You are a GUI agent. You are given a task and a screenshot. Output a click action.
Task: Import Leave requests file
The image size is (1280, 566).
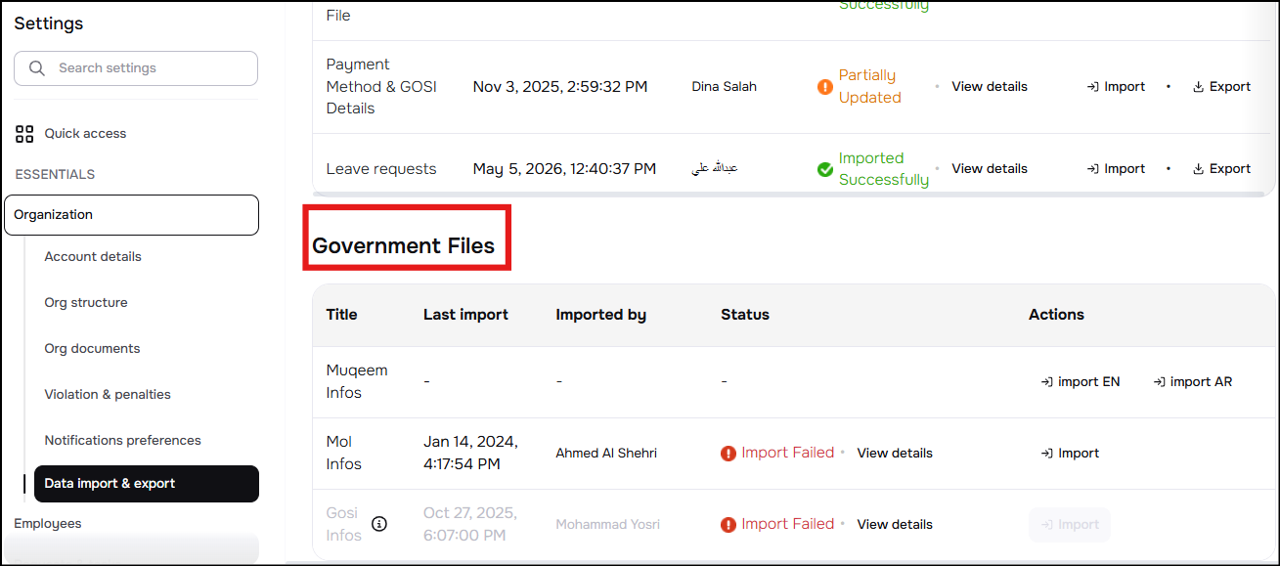[1116, 169]
